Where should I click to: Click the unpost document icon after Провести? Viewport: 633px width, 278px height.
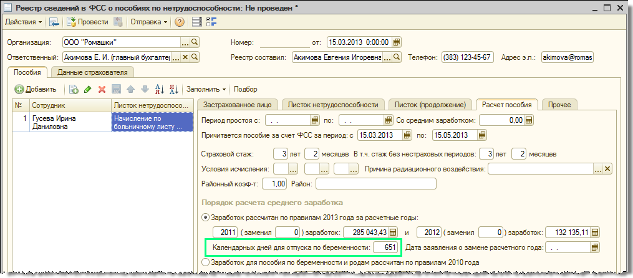click(x=118, y=22)
